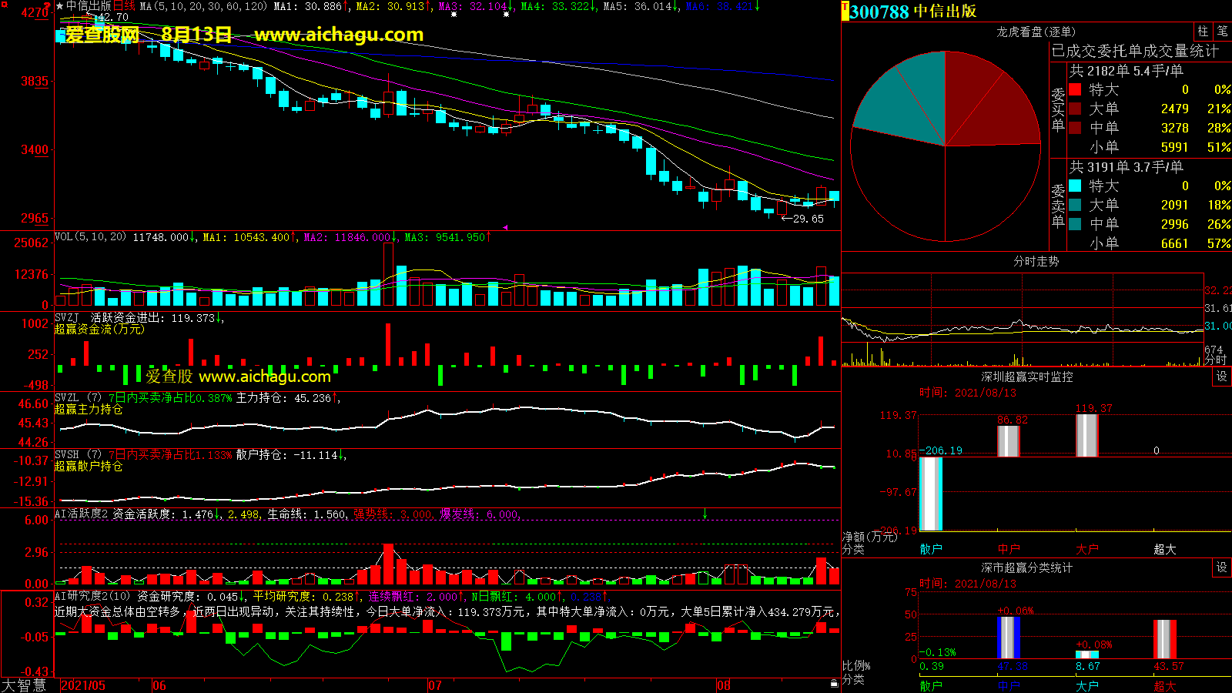This screenshot has height=693, width=1232.
Task: Click the small red square icon top-left
Action: (5, 5)
